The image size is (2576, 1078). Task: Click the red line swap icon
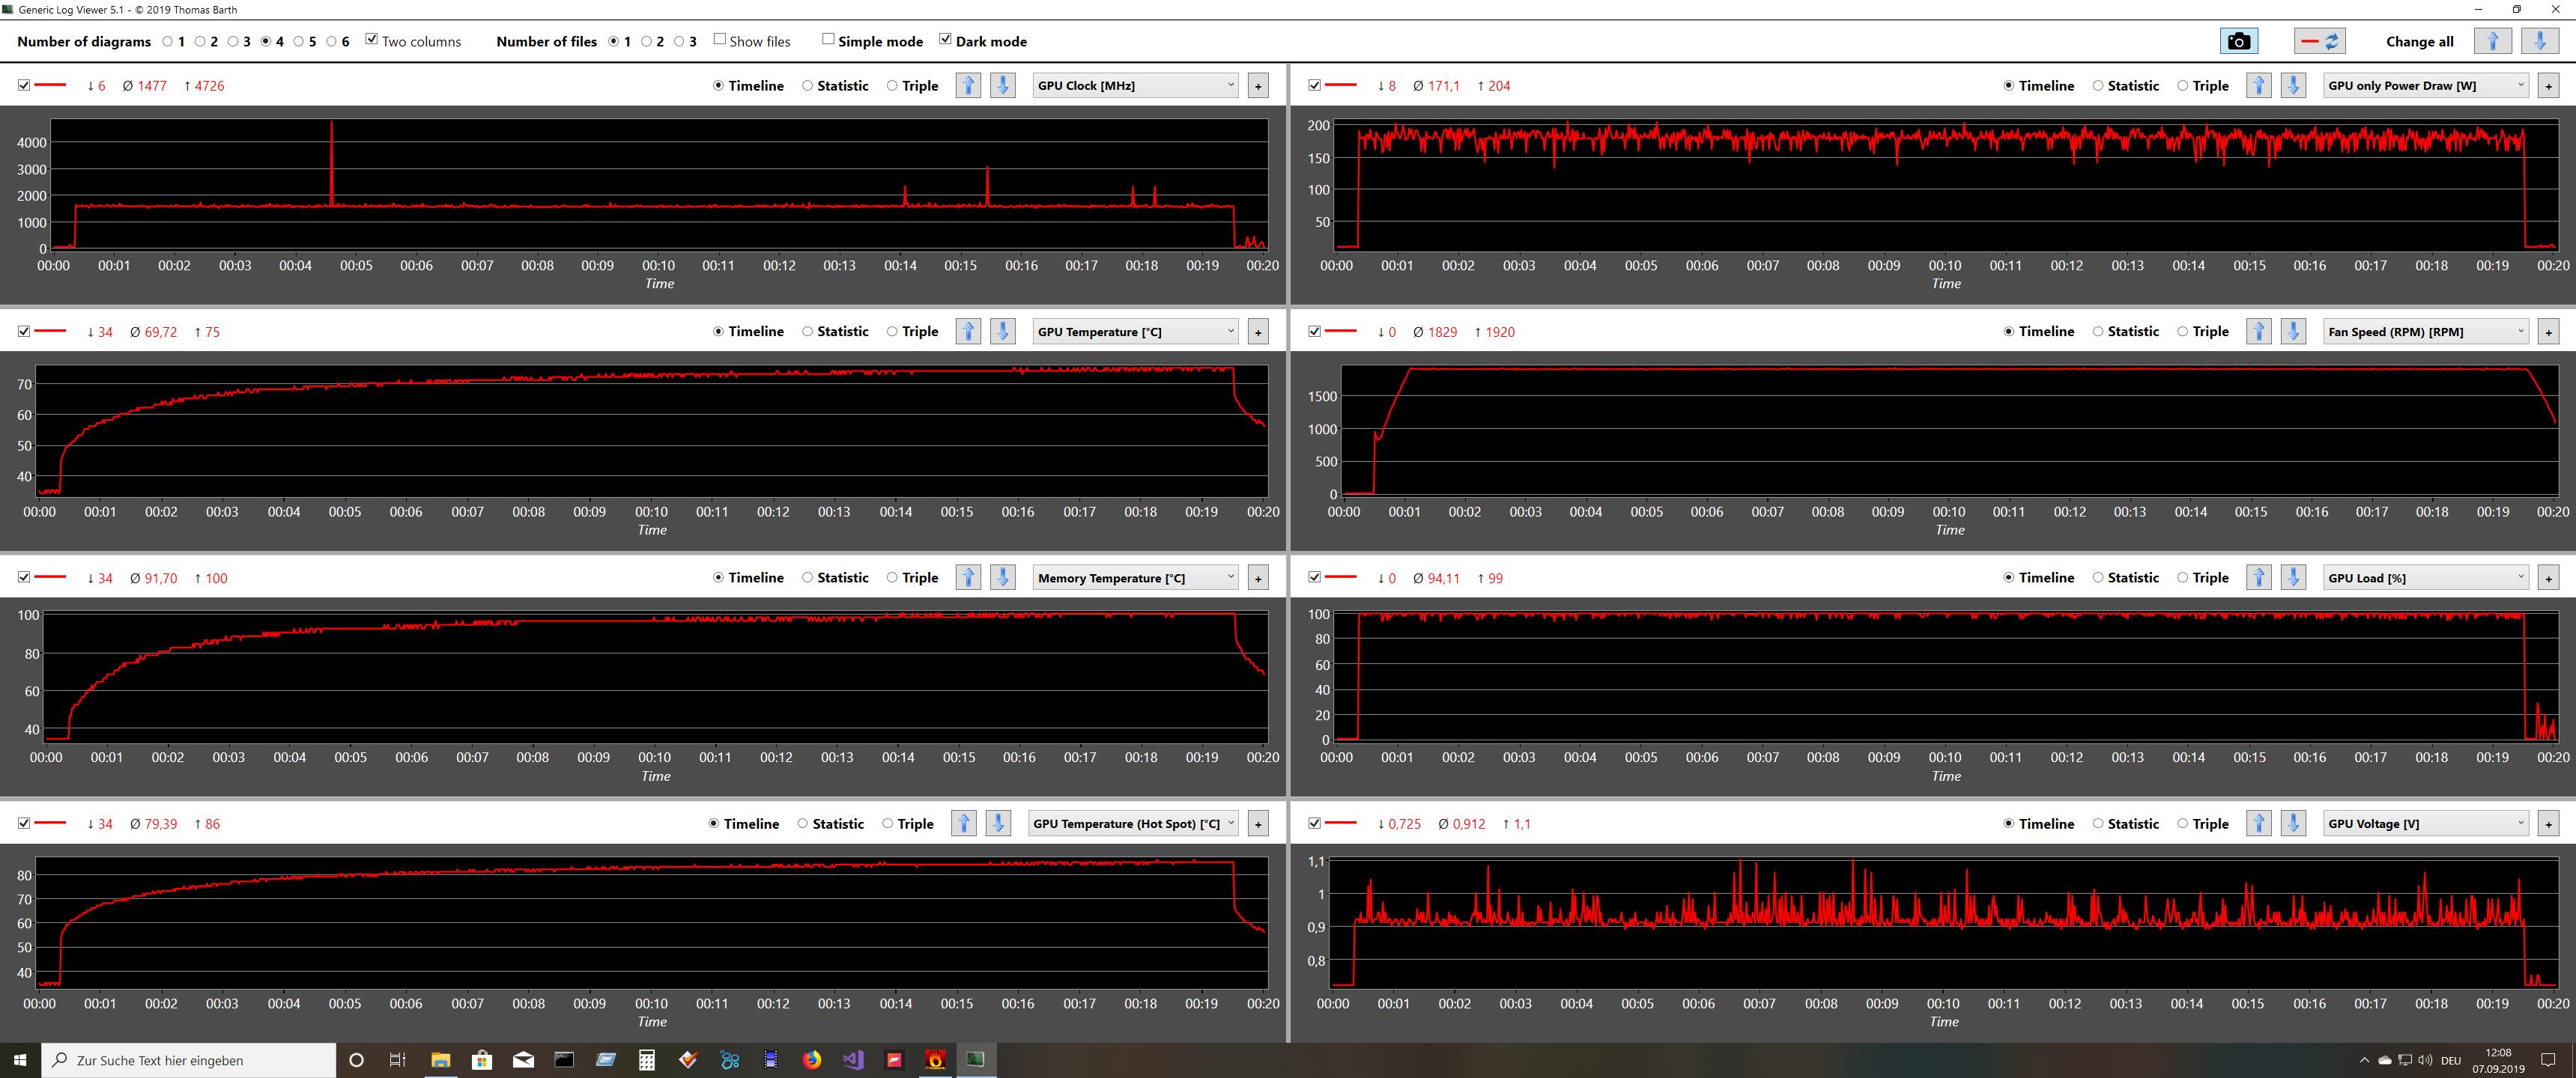tap(2319, 41)
